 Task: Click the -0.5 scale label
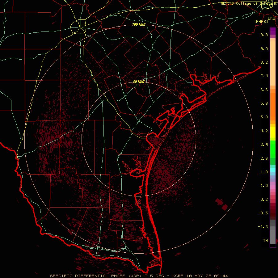(x=263, y=213)
